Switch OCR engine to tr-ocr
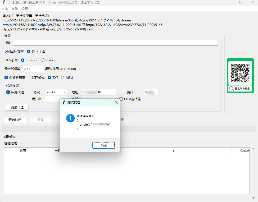This screenshot has width=258, height=202. [x=43, y=60]
